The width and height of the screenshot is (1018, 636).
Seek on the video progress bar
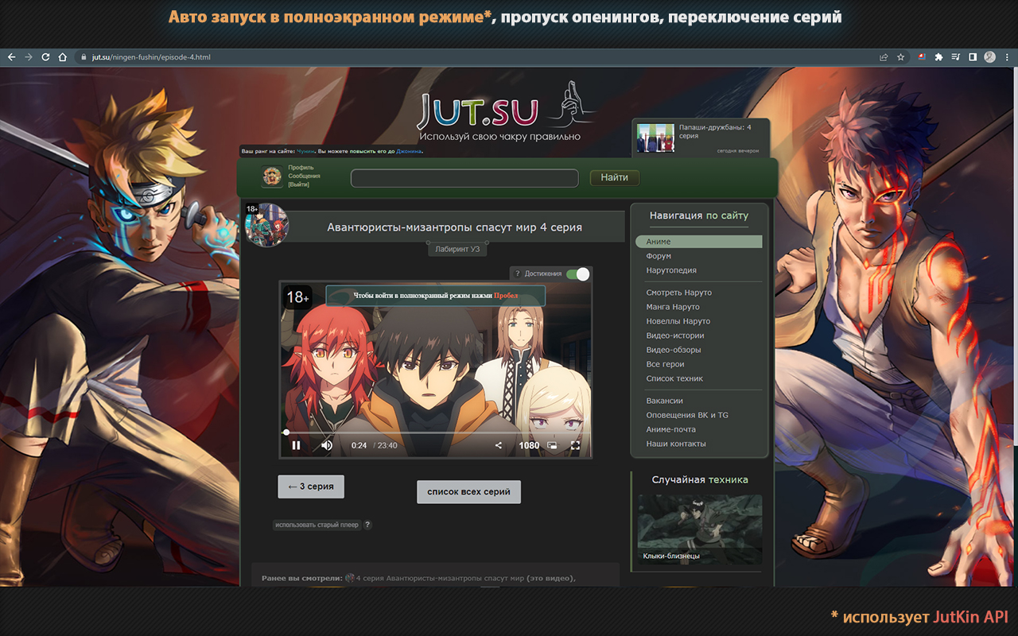click(x=435, y=432)
